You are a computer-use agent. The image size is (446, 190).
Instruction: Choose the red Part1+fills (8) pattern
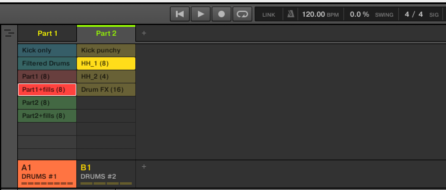point(47,90)
